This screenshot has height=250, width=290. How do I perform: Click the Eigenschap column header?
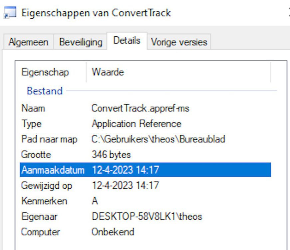(45, 72)
